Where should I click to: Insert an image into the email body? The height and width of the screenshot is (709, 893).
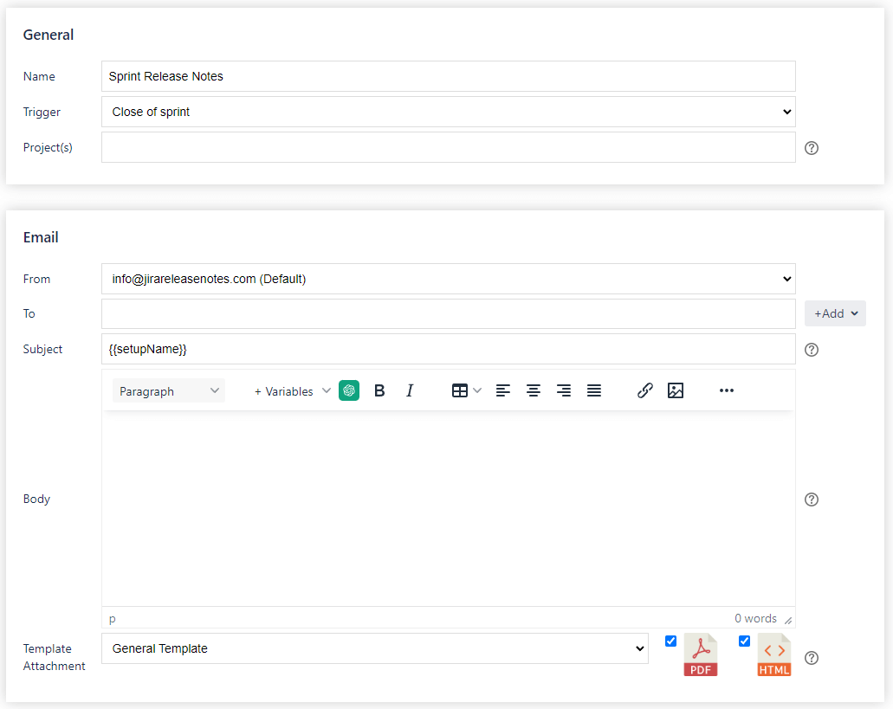pos(676,390)
